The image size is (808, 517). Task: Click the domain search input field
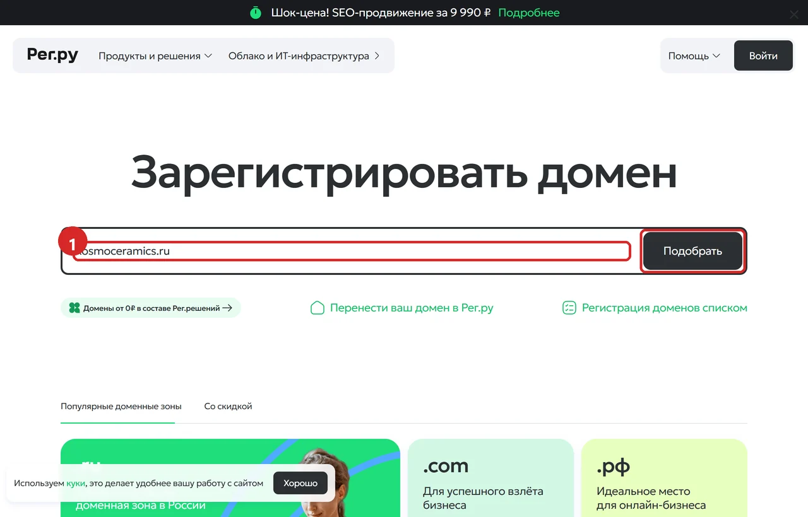(352, 251)
